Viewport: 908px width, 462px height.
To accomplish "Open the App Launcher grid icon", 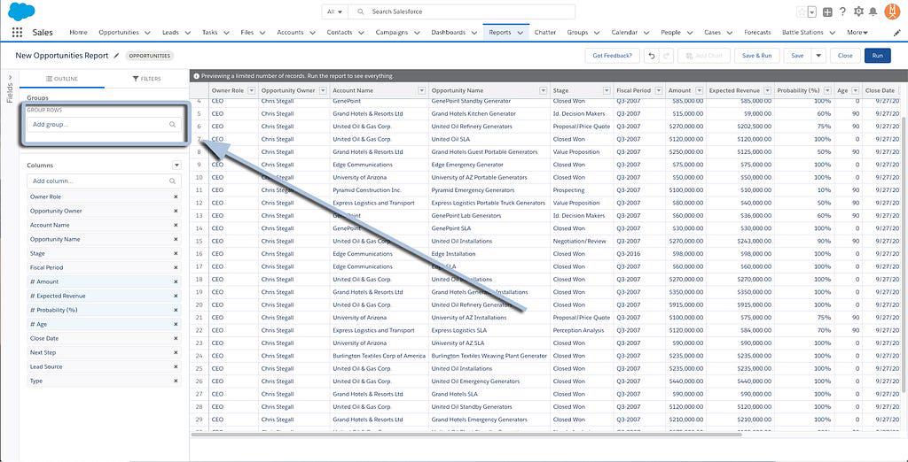I will pos(17,33).
